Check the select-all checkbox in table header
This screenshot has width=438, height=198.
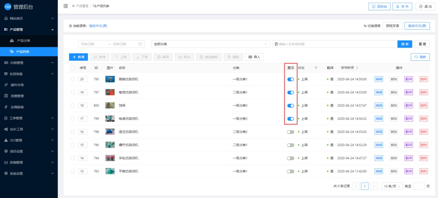(x=73, y=68)
